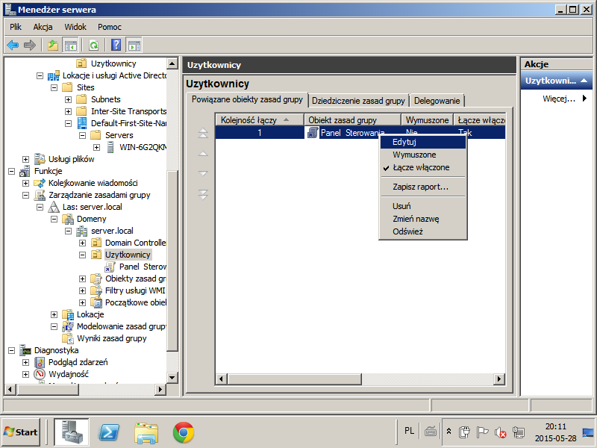
Task: Refresh the view with the green refresh icon
Action: click(94, 46)
